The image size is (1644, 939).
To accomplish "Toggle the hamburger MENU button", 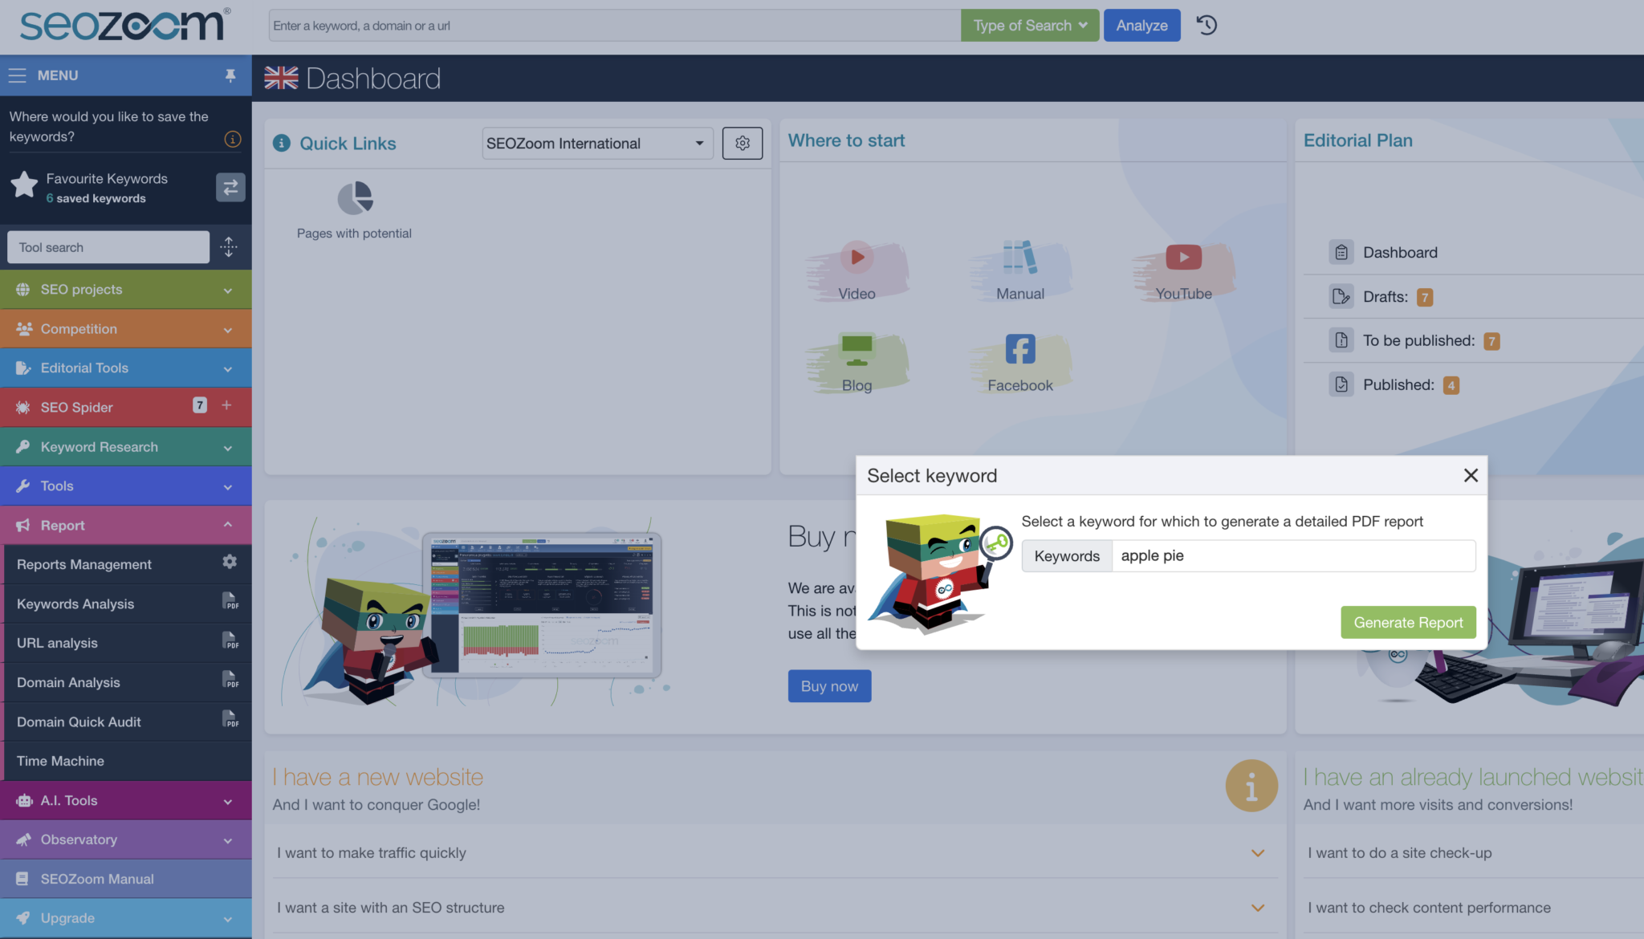I will point(43,75).
